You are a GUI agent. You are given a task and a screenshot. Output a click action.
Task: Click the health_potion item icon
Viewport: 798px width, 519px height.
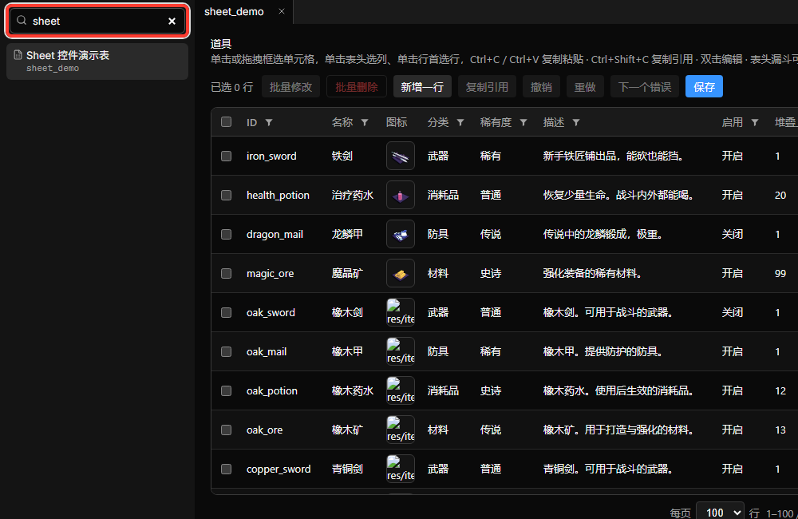pos(401,195)
